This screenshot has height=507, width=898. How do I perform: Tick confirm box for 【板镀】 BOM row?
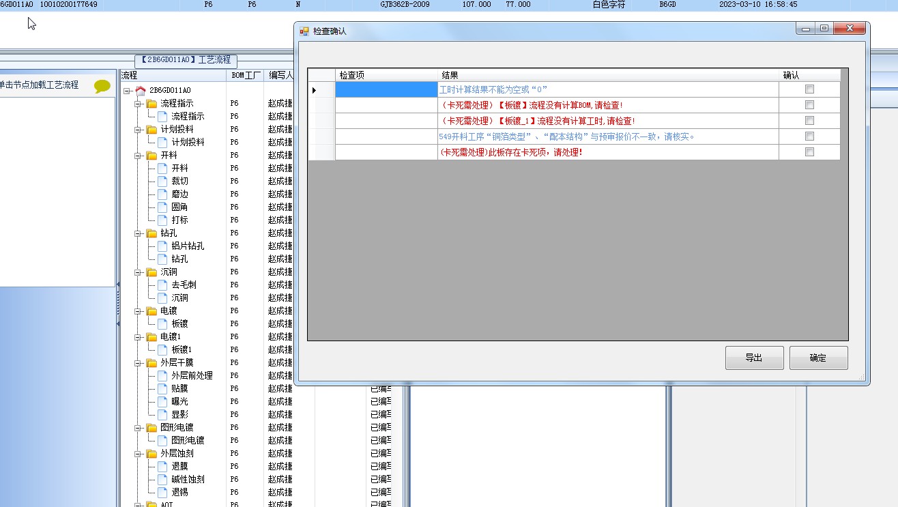coord(809,105)
